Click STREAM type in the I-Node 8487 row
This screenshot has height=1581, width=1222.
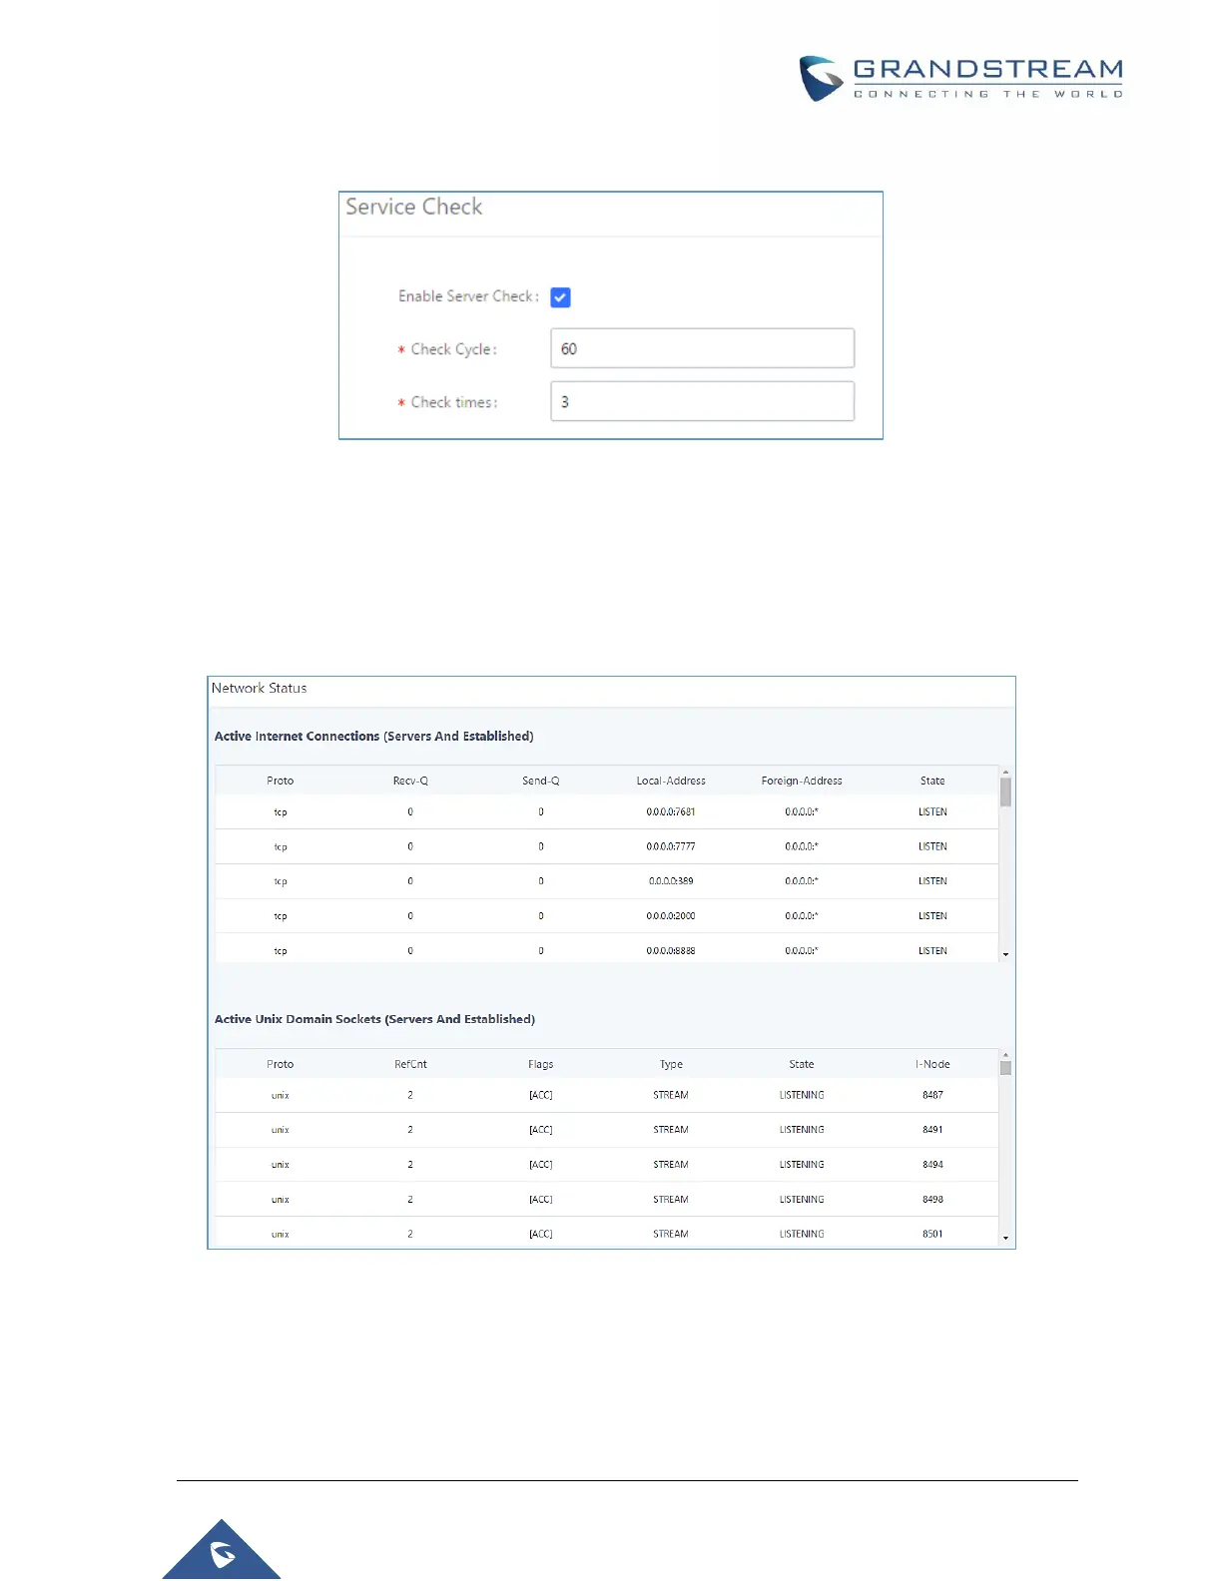pyautogui.click(x=671, y=1095)
